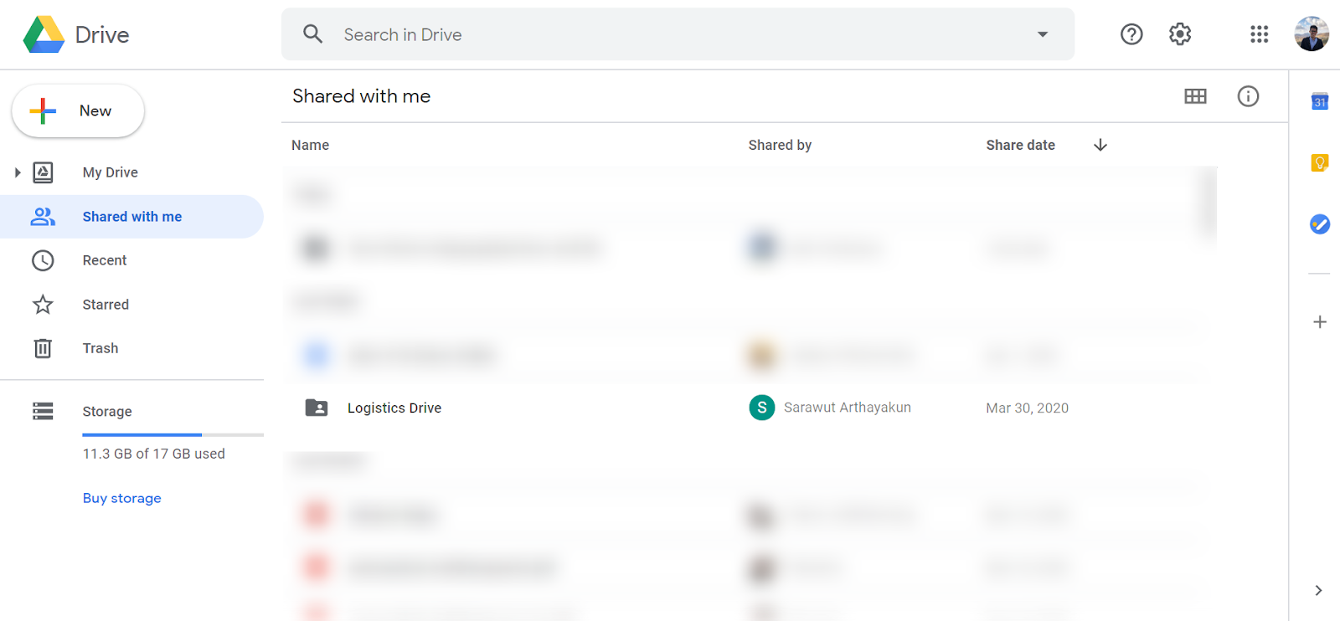This screenshot has height=621, width=1340.
Task: Expand the My Drive tree item
Action: click(18, 172)
